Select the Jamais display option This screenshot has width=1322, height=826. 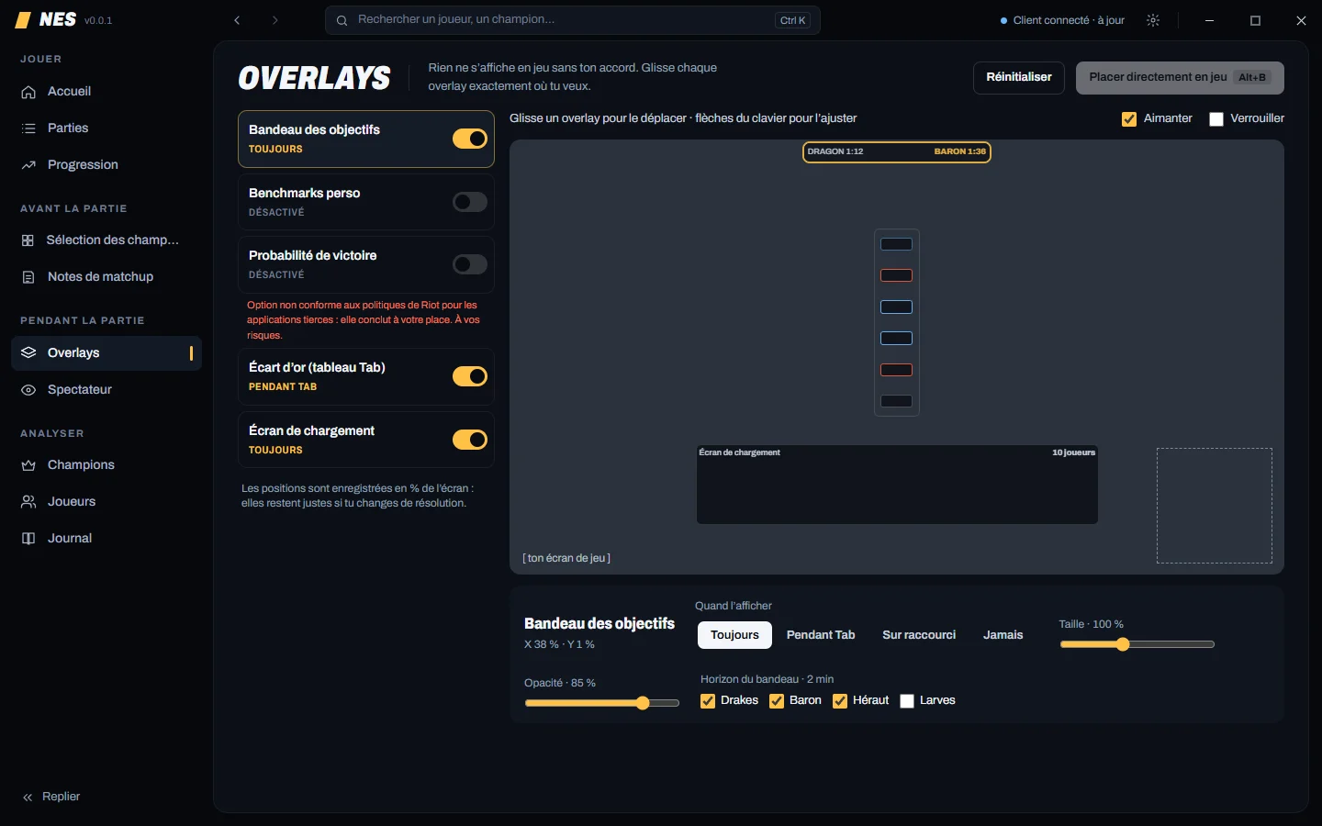tap(1003, 635)
